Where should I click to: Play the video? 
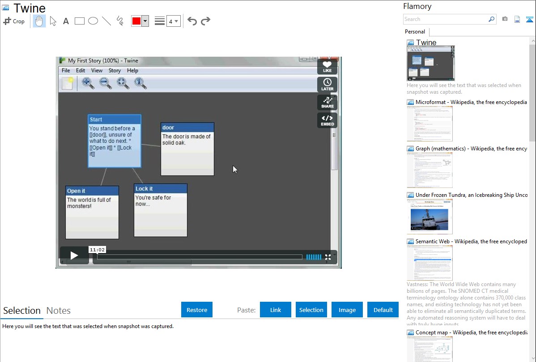(74, 255)
